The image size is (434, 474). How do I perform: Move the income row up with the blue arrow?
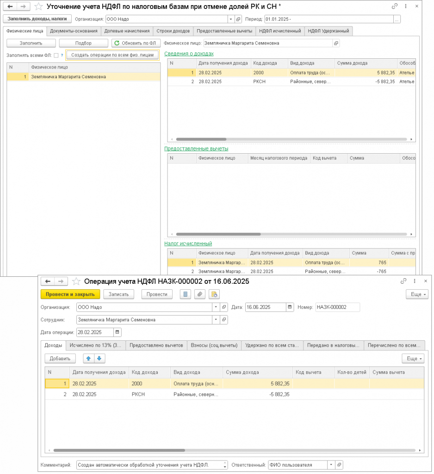(x=88, y=359)
